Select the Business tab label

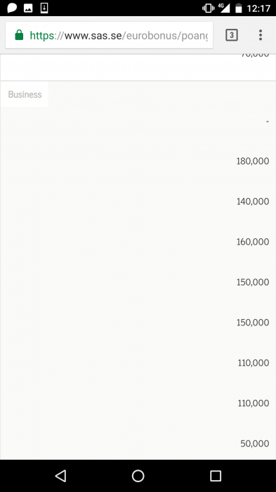tap(25, 94)
